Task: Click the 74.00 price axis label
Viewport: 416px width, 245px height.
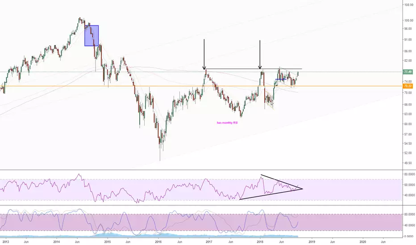Action: 408,82
